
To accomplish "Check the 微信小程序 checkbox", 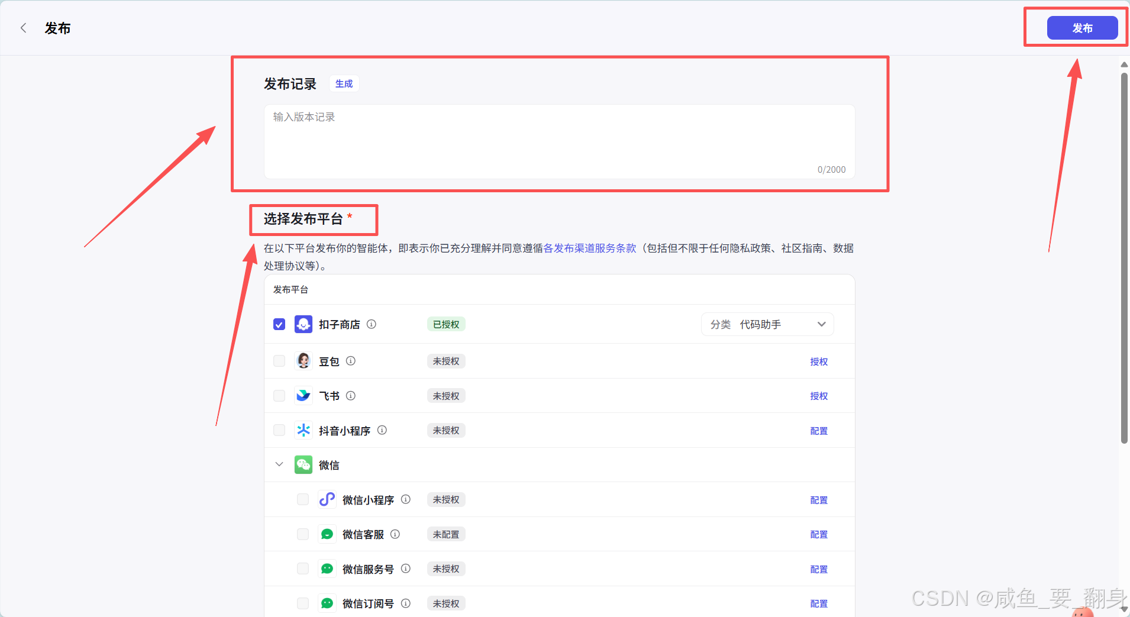I will click(303, 499).
